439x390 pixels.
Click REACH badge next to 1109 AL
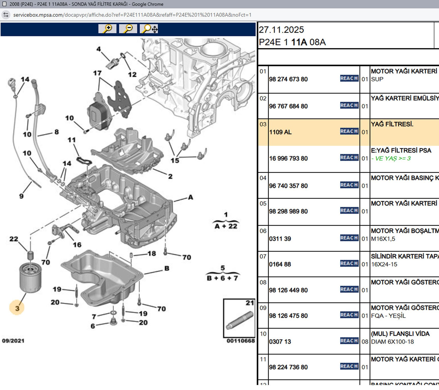click(x=349, y=131)
